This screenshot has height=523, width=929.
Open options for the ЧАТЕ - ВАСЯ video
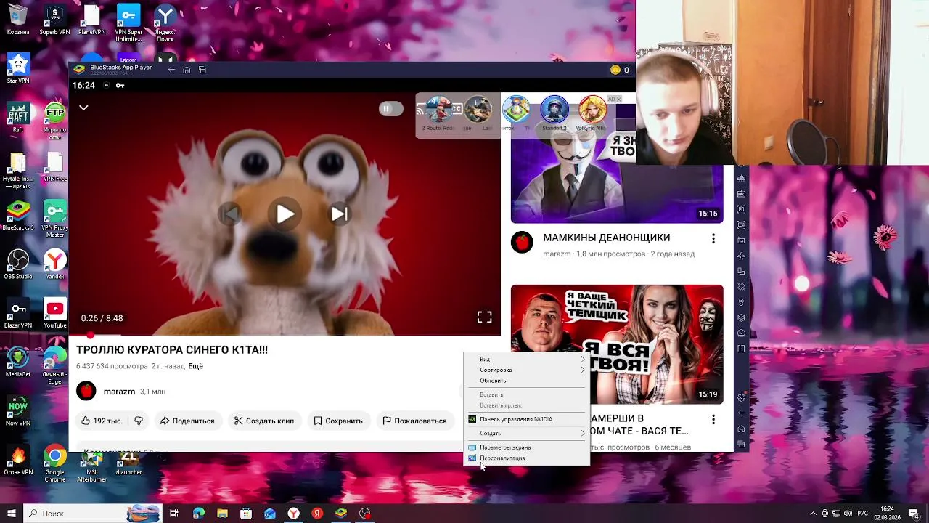pyautogui.click(x=713, y=420)
